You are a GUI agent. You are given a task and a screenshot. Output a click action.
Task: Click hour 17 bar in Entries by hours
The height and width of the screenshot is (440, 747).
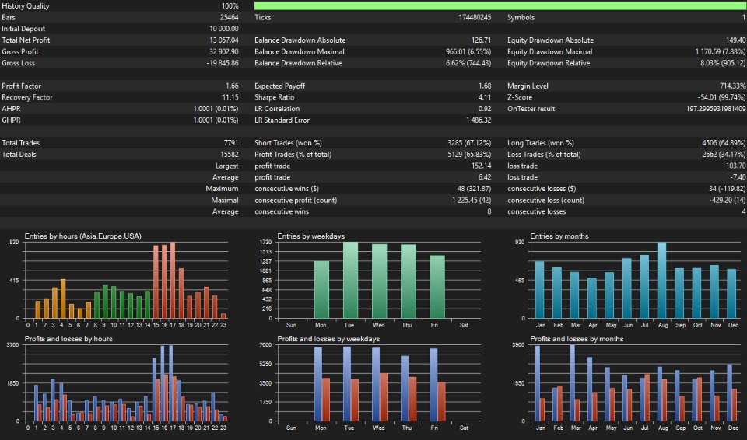pyautogui.click(x=173, y=280)
